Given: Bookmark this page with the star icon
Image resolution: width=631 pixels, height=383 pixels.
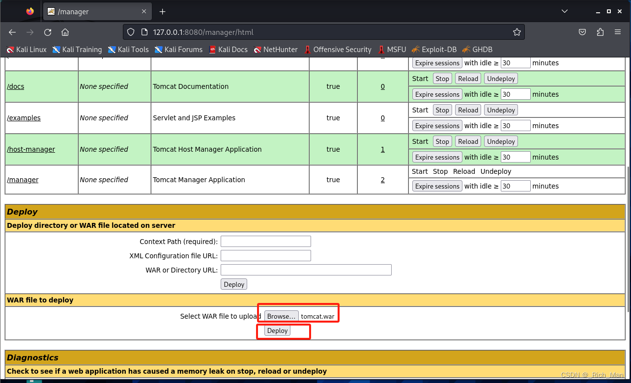Looking at the screenshot, I should coord(516,32).
